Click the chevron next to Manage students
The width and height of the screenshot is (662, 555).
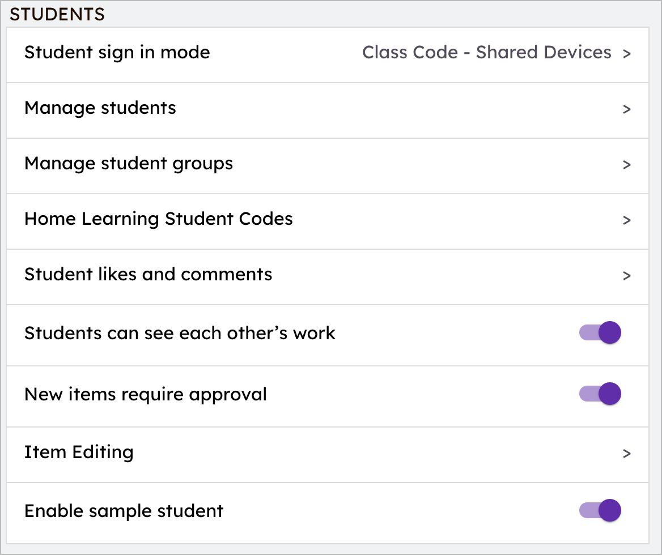click(626, 109)
